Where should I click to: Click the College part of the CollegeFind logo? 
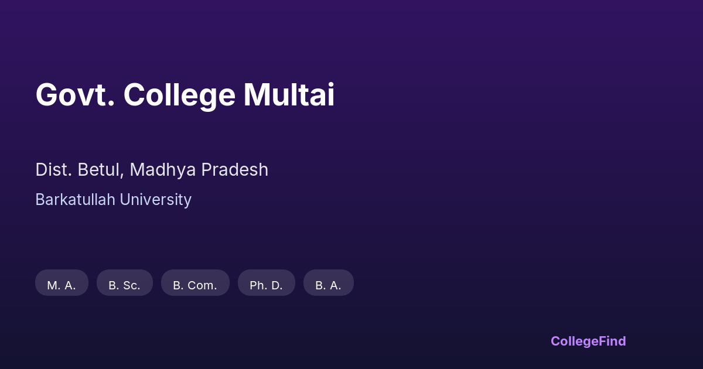point(575,341)
